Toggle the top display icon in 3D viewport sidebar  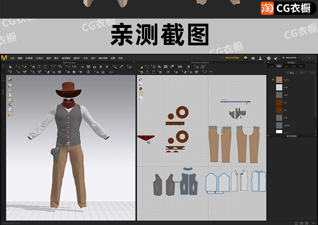point(10,79)
